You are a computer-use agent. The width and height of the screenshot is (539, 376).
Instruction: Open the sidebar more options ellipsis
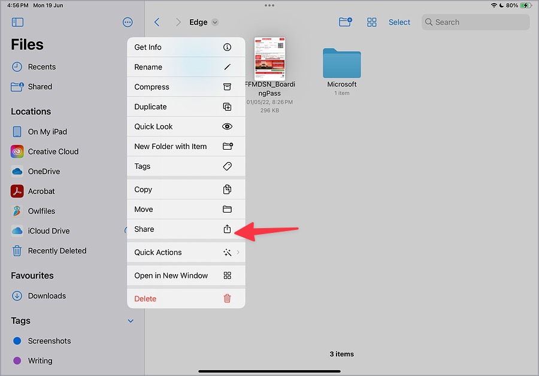pos(128,22)
